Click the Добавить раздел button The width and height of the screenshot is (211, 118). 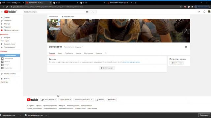pyautogui.click(x=107, y=68)
